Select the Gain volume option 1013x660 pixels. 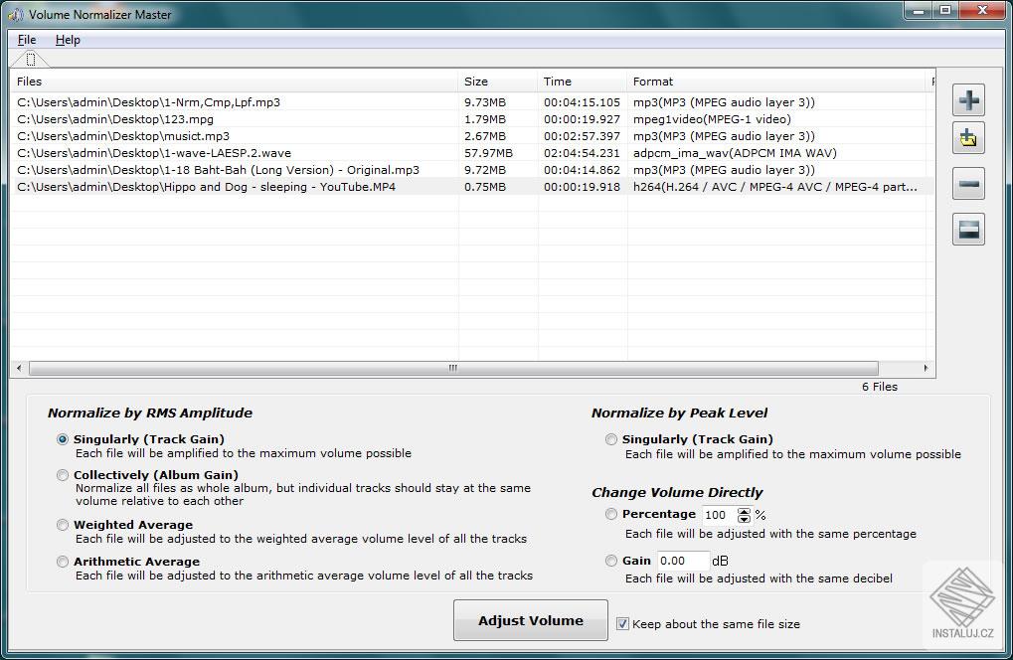click(611, 560)
